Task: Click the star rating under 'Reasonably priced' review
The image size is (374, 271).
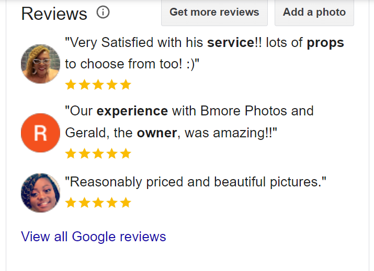Action: (x=98, y=203)
